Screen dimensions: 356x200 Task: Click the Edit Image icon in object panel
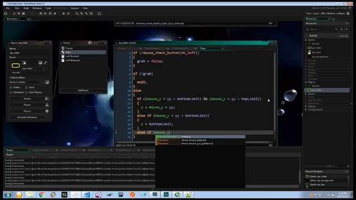coord(40,63)
